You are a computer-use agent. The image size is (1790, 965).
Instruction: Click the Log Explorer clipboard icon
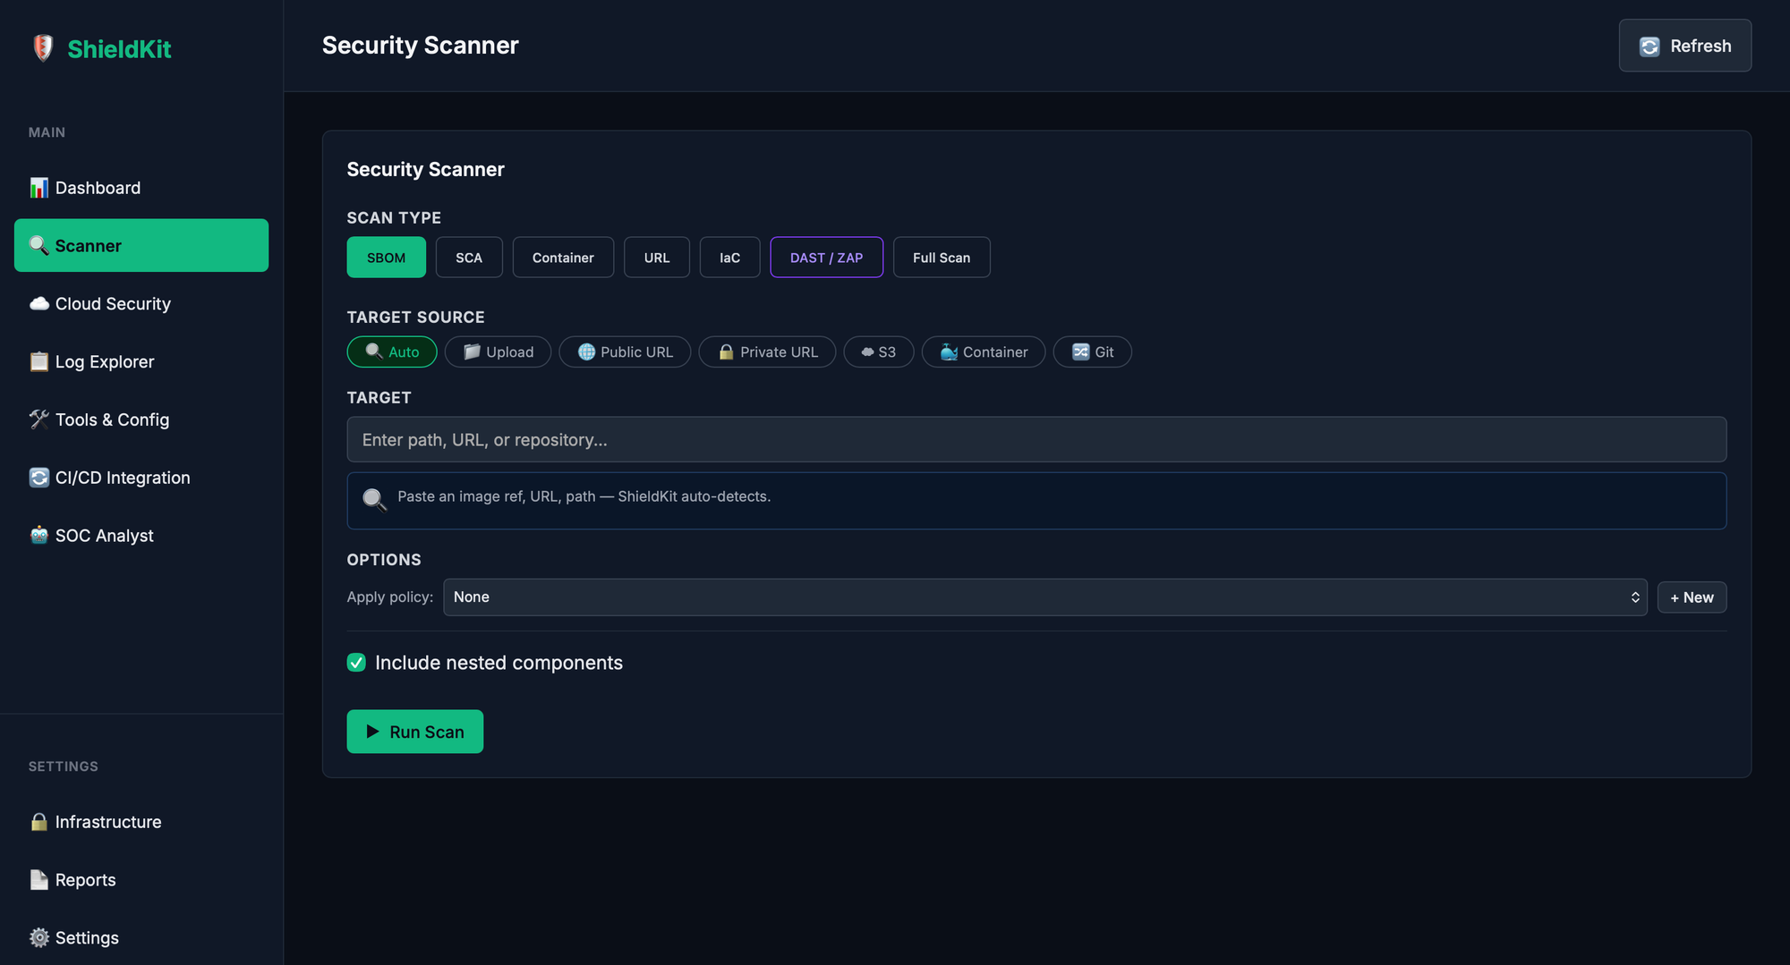click(38, 362)
